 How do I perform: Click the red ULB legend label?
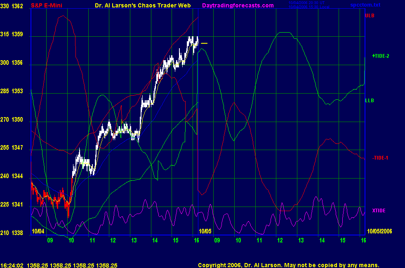pyautogui.click(x=370, y=15)
